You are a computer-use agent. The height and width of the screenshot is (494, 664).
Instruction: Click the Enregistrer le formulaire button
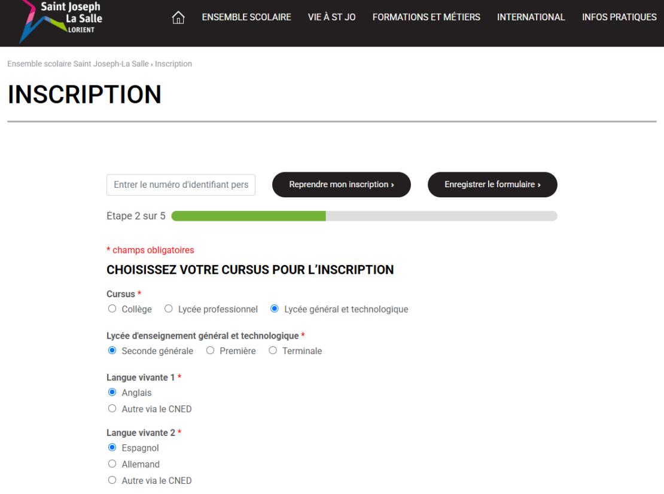tap(492, 184)
